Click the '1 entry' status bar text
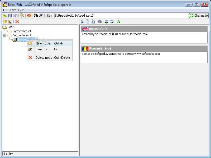This screenshot has width=211, height=158. click(x=8, y=154)
